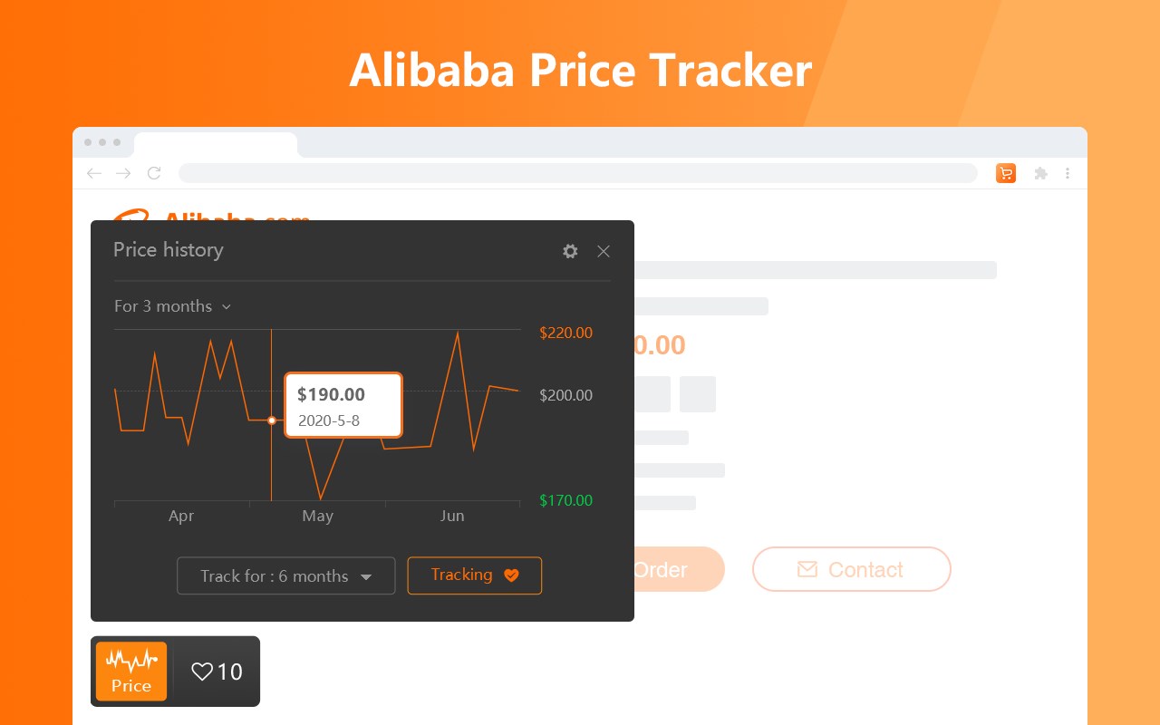The width and height of the screenshot is (1160, 725).
Task: Click the Contact supplier button
Action: [x=851, y=569]
